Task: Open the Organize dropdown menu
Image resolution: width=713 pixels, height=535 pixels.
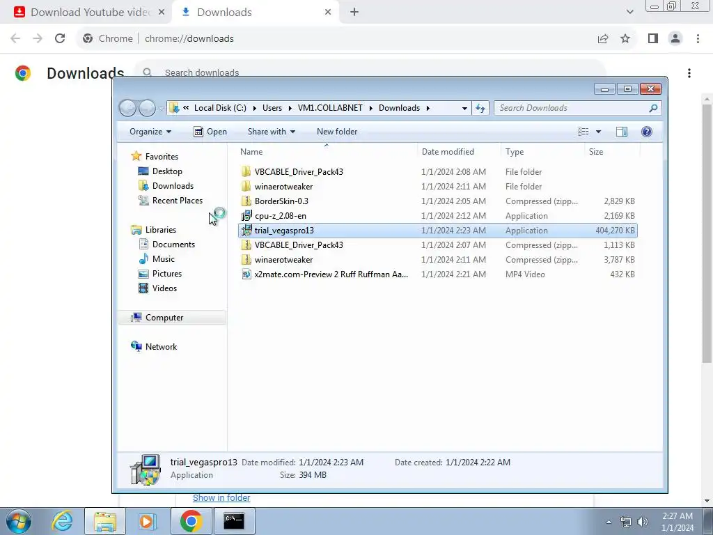Action: pyautogui.click(x=150, y=132)
